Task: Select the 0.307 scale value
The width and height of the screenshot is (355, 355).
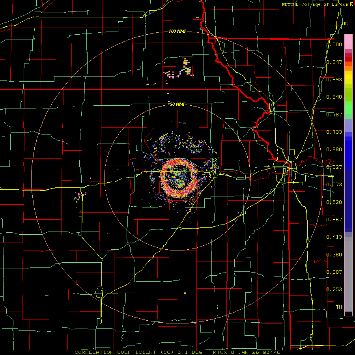Action: (334, 272)
